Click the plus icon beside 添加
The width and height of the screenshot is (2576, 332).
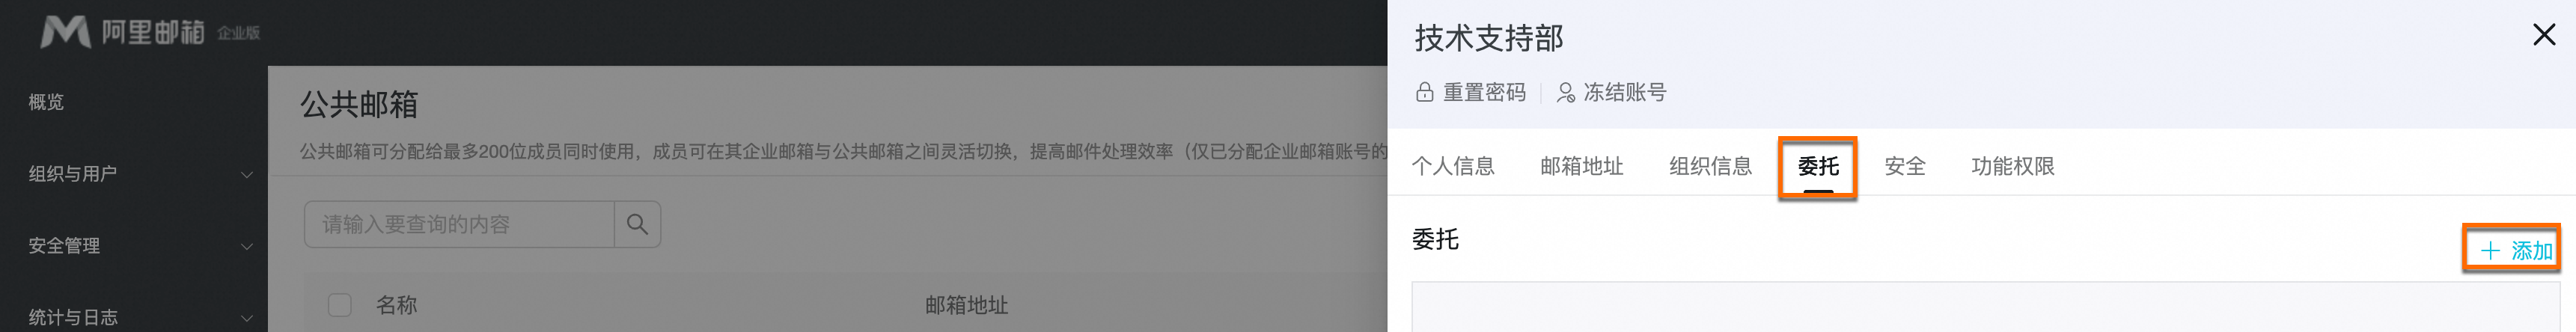pyautogui.click(x=2490, y=251)
